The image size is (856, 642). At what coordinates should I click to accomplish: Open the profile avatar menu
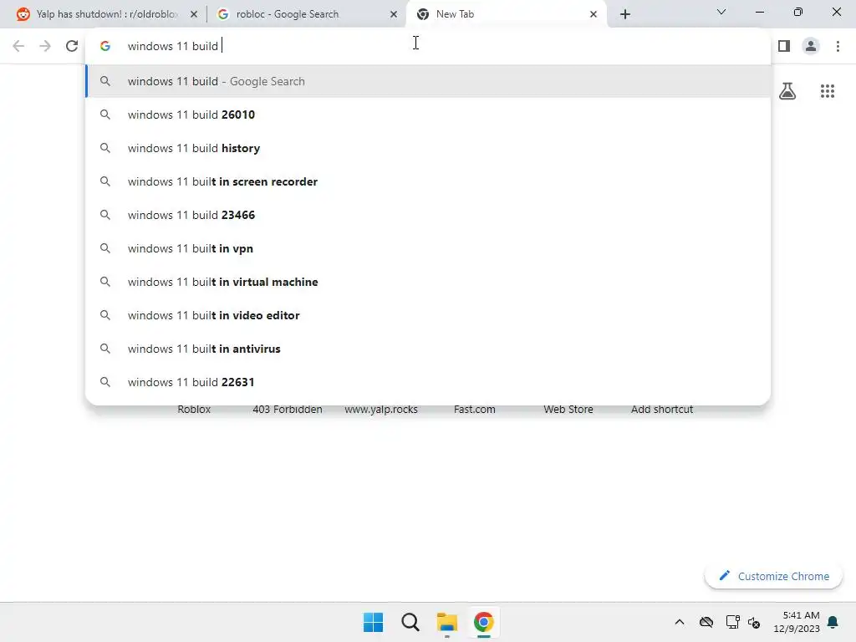click(811, 46)
